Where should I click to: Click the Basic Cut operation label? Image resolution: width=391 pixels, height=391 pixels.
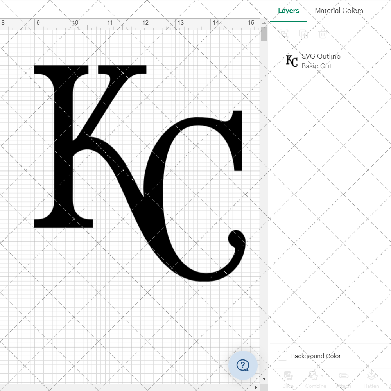[316, 66]
